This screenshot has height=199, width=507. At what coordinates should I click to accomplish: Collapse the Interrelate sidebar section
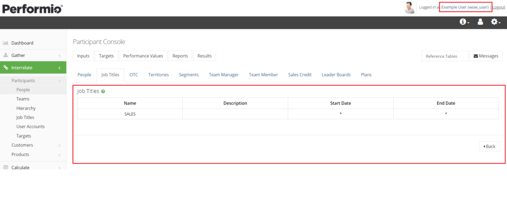coord(59,68)
